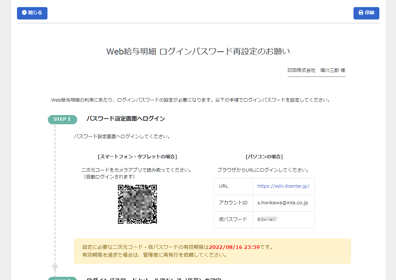Click the 仮パスワード label cell
This screenshot has height=280, width=396.
[233, 219]
